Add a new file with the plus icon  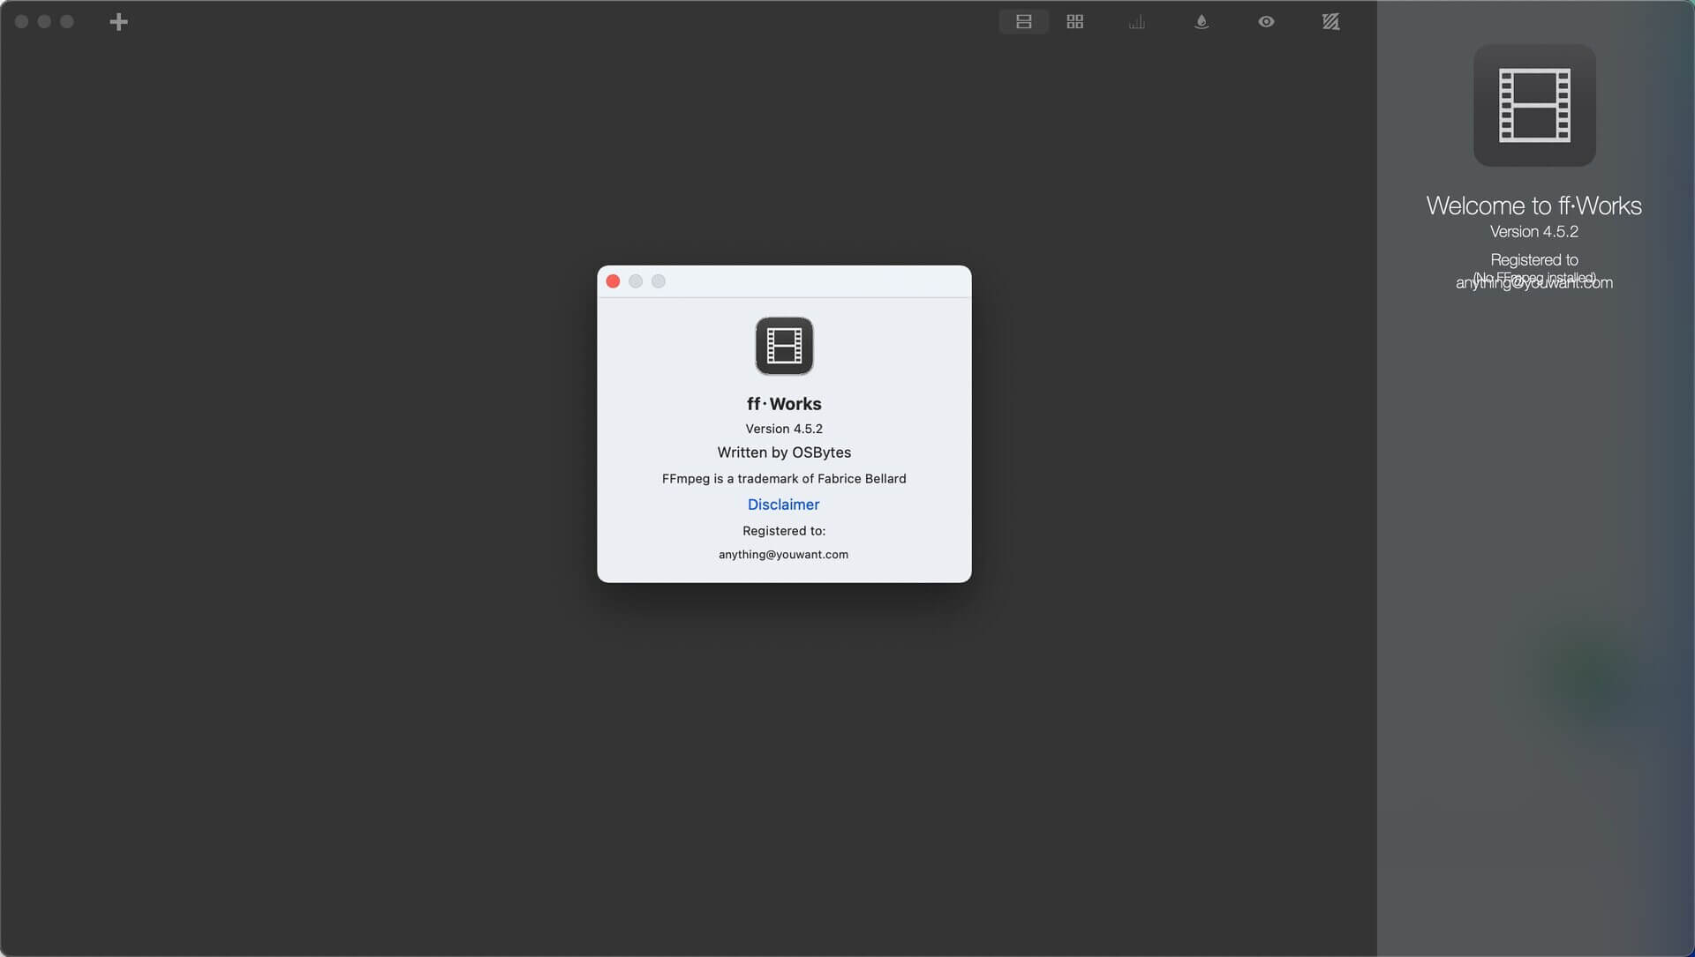(118, 22)
